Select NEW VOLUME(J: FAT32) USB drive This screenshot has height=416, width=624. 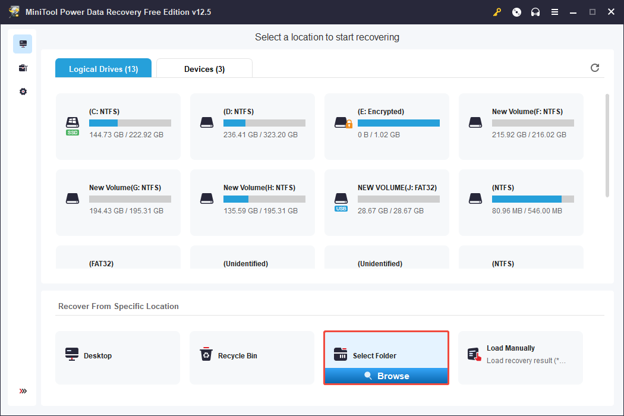coord(387,202)
